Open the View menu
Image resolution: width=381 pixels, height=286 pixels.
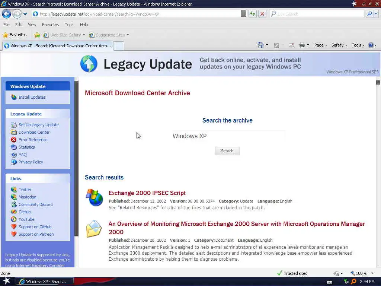[x=32, y=25]
